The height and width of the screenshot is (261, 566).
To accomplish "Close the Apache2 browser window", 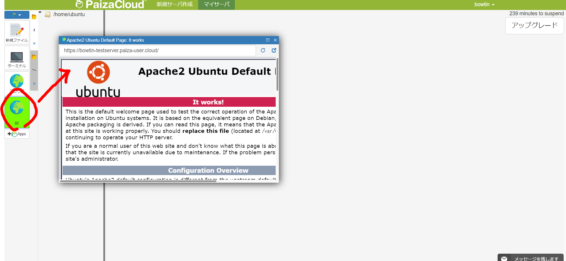I will 275,40.
